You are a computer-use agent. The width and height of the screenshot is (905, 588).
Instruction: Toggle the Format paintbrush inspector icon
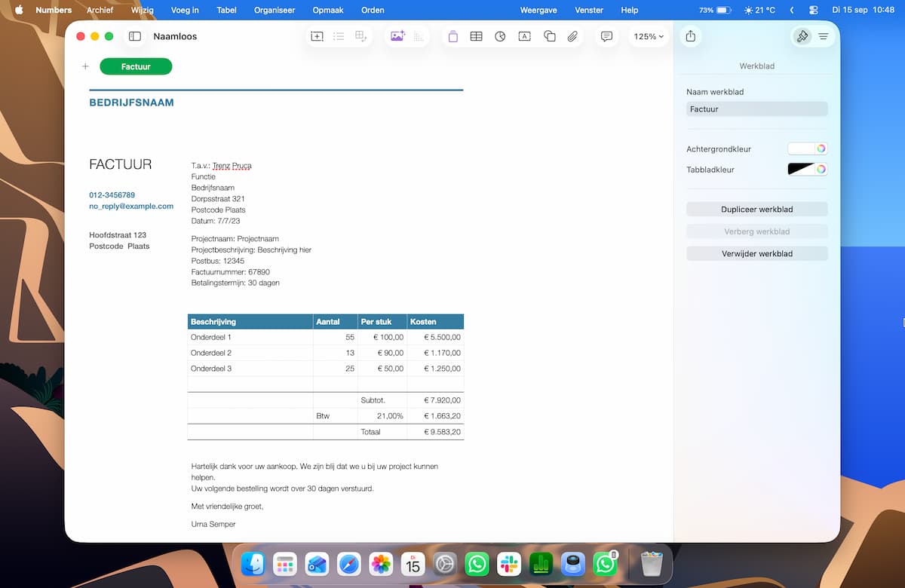(x=802, y=36)
